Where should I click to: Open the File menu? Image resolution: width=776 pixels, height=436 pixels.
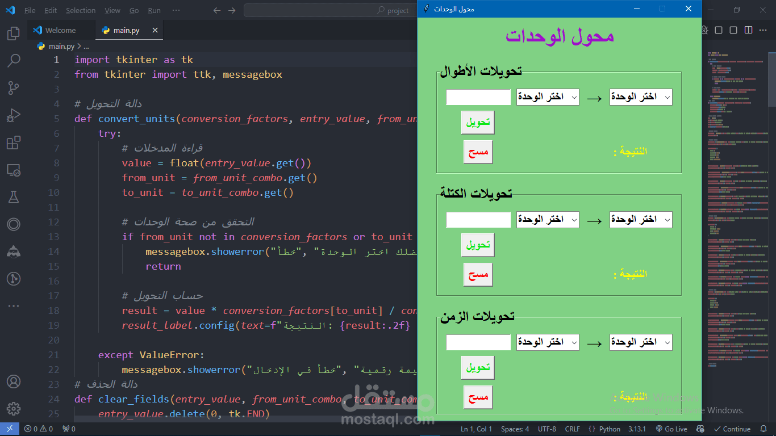tap(30, 10)
